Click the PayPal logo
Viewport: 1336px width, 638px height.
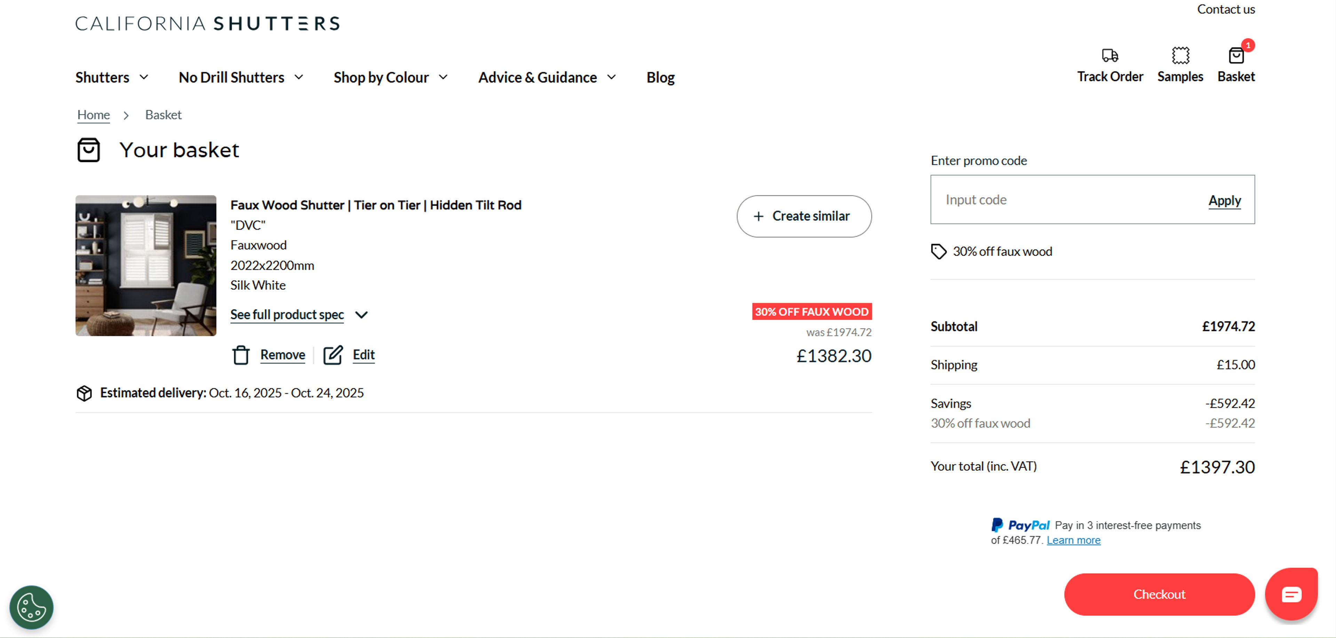1020,525
